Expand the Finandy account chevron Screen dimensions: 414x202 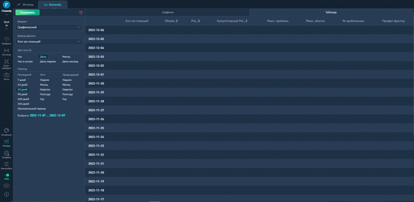point(6,15)
